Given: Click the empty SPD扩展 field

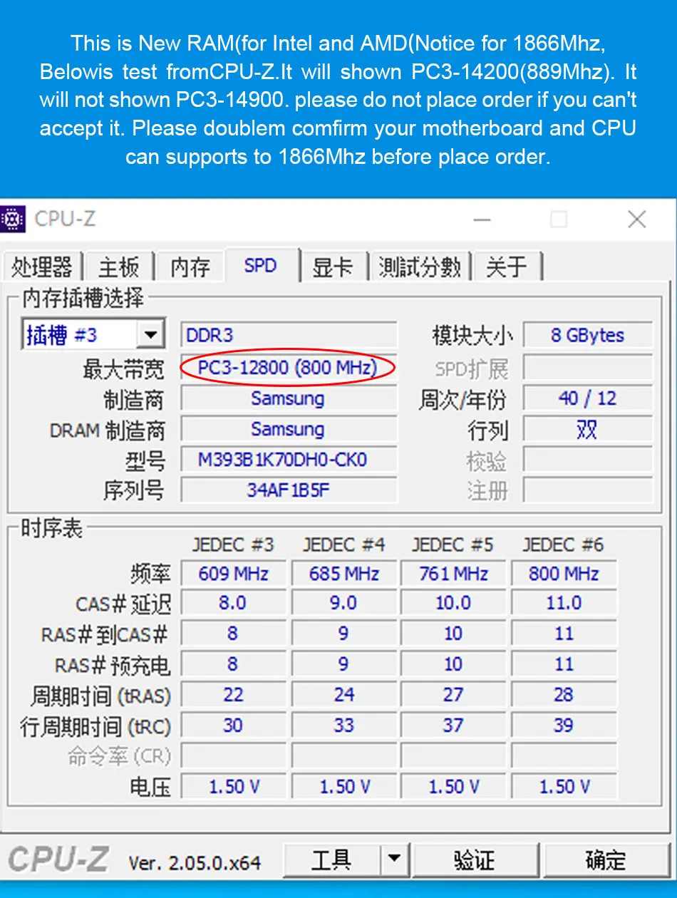Looking at the screenshot, I should pyautogui.click(x=588, y=368).
